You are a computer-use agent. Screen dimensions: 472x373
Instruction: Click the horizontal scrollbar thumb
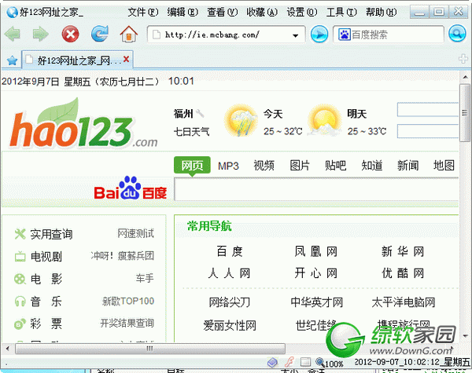point(150,349)
